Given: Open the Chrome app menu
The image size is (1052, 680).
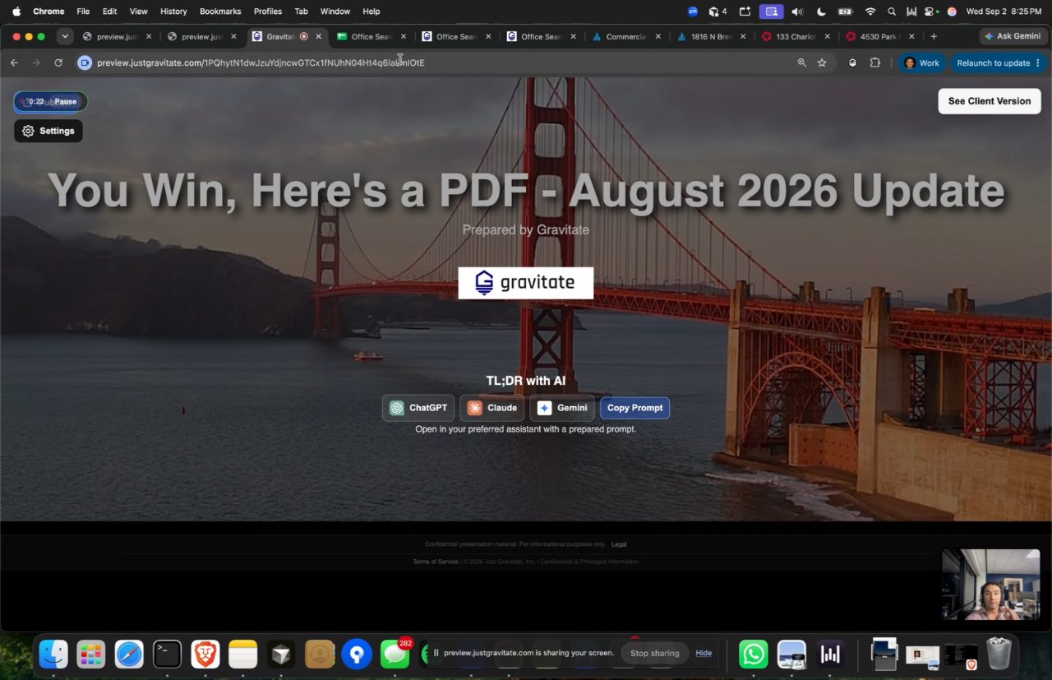Looking at the screenshot, I should click(48, 12).
